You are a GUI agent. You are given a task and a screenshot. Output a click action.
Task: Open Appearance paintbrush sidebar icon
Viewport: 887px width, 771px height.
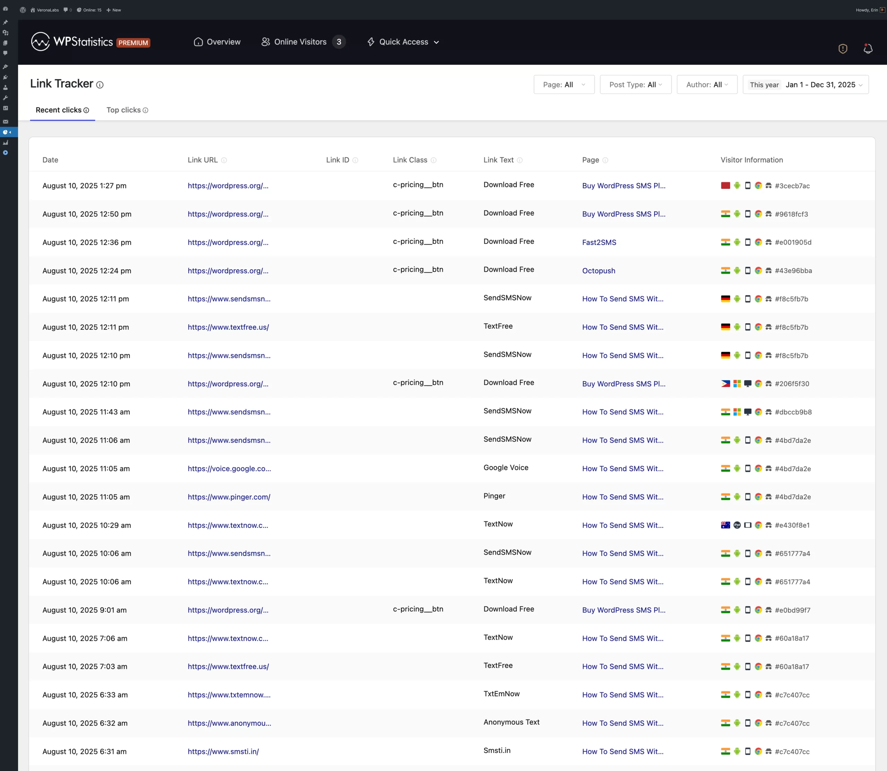click(x=5, y=67)
